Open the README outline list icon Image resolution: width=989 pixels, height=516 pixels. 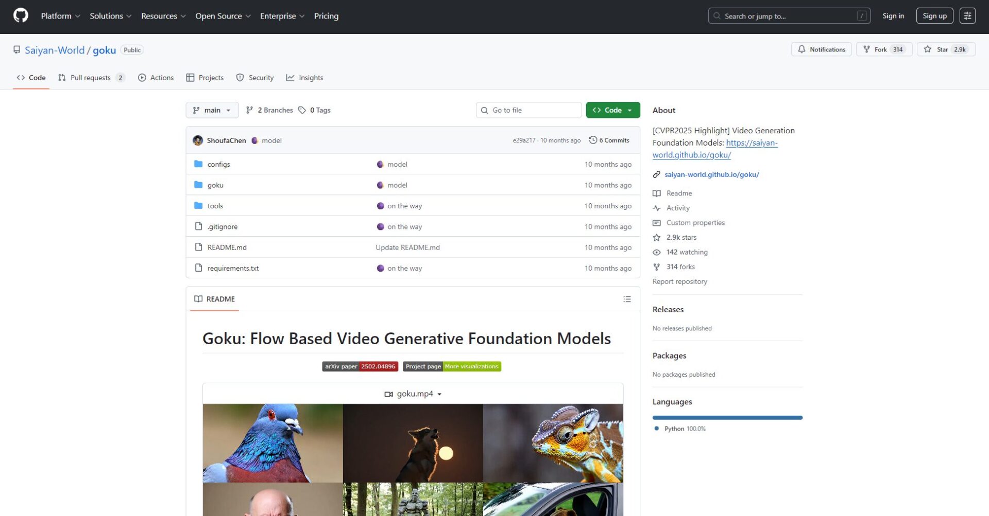tap(626, 299)
